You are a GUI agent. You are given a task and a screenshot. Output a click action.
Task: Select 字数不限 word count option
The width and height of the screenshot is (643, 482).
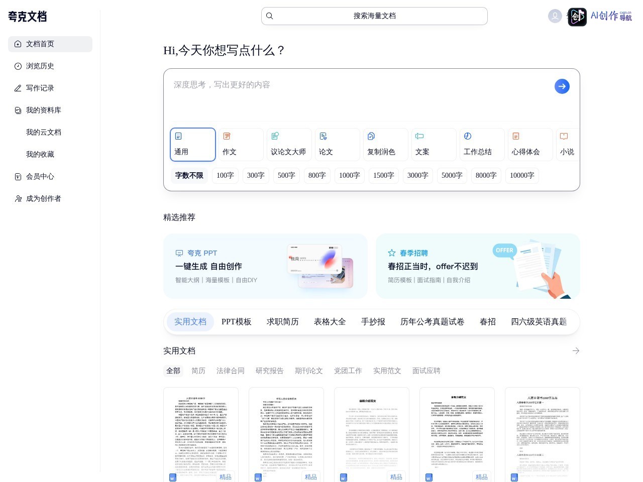[x=189, y=175]
